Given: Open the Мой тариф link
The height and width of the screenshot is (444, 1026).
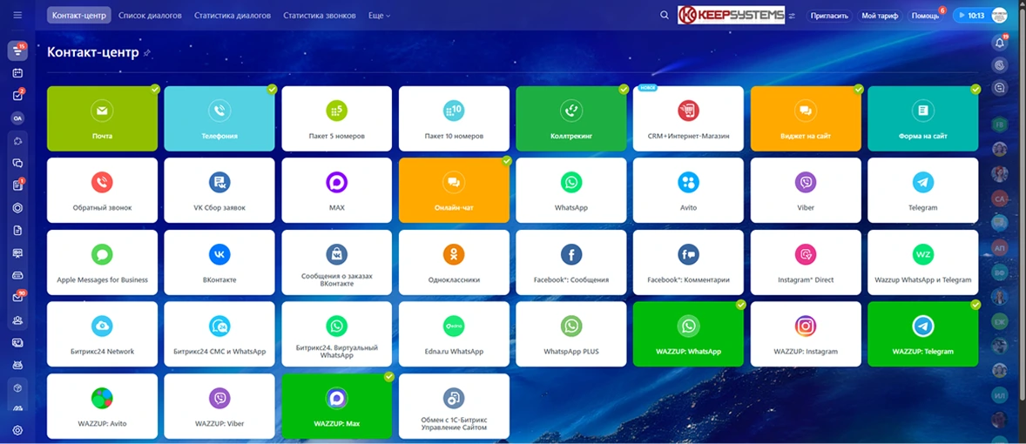Looking at the screenshot, I should point(880,16).
